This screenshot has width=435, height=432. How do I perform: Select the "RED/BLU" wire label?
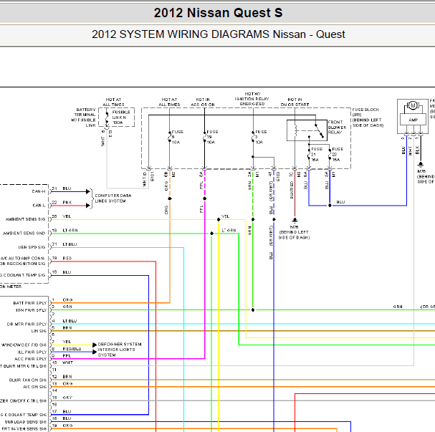pyautogui.click(x=72, y=349)
